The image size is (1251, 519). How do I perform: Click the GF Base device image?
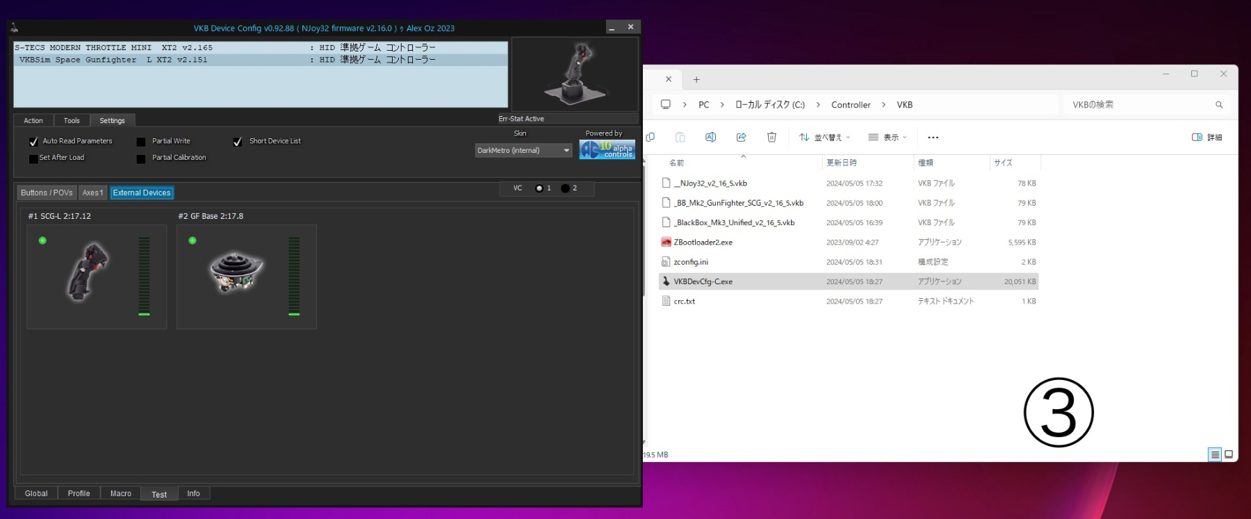[x=236, y=272]
